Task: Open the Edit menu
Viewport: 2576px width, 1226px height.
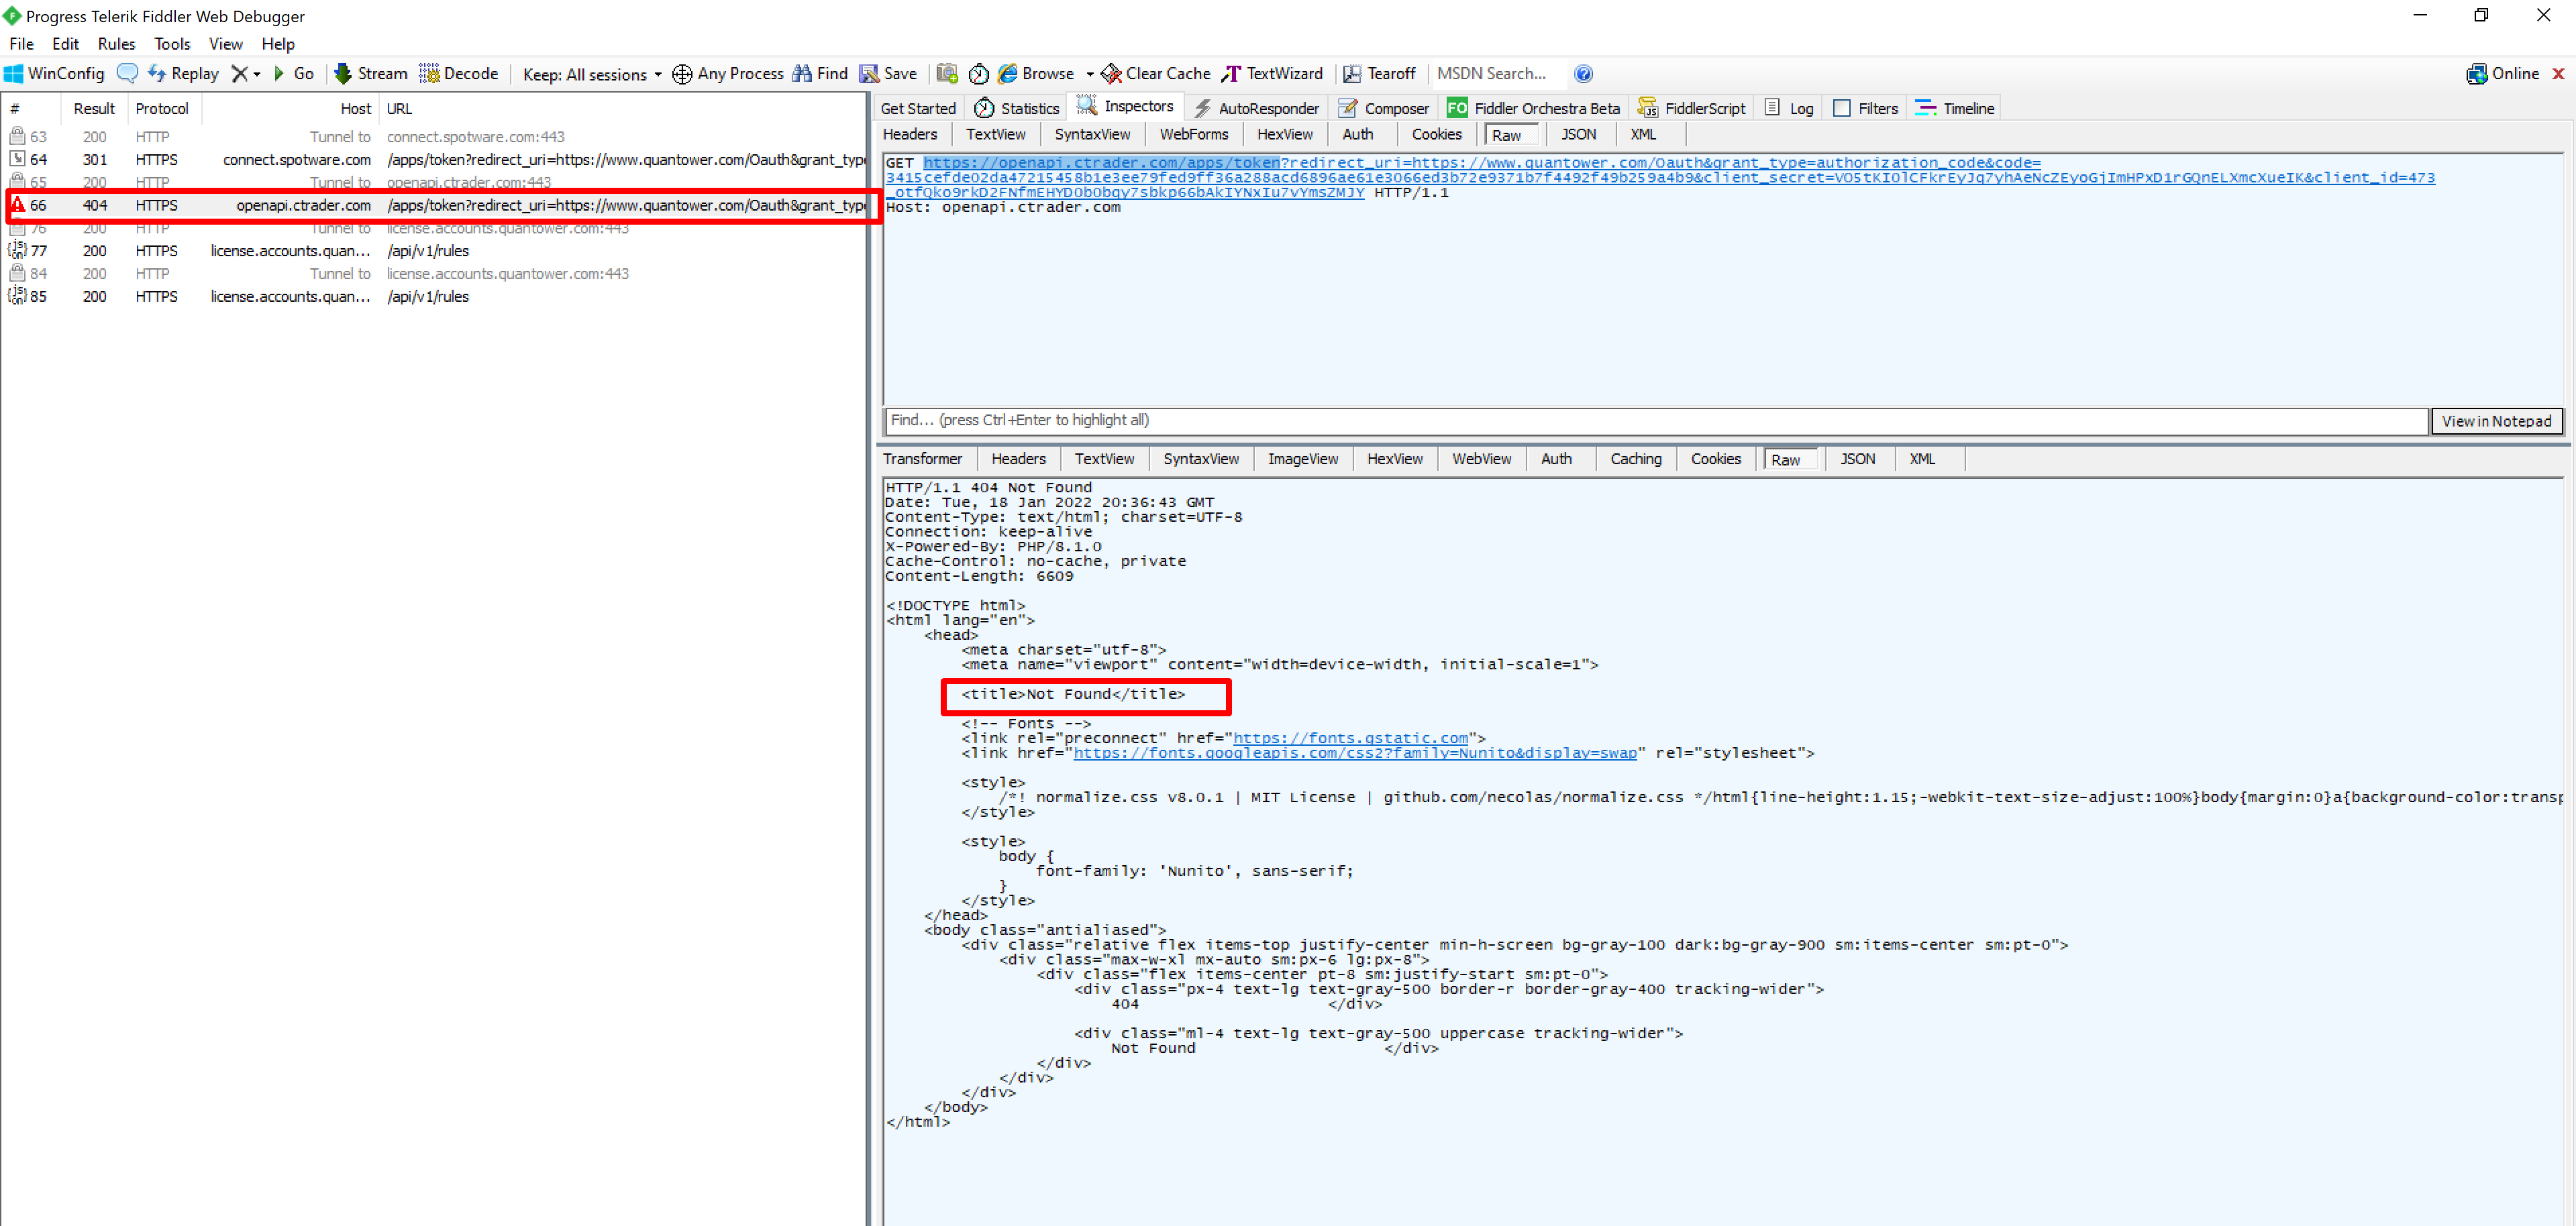Action: (65, 44)
